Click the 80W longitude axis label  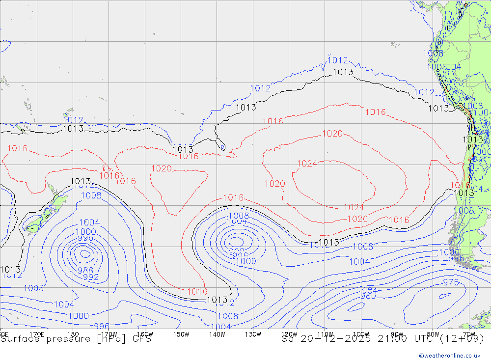point(433,334)
